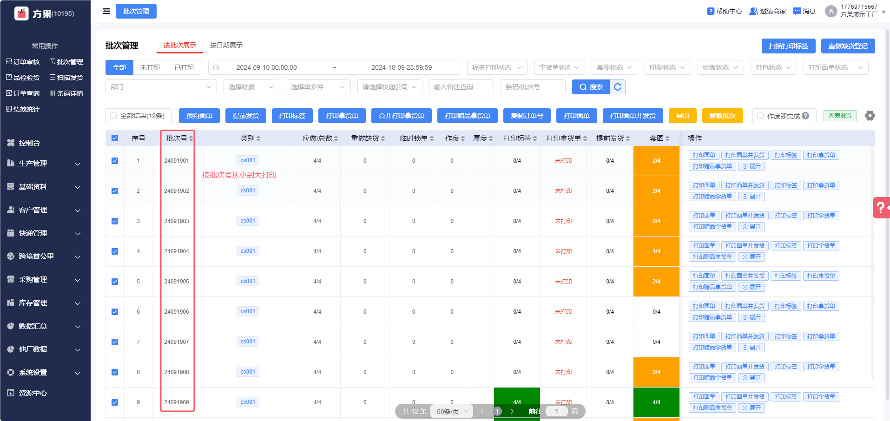
Task: Open 控制台 dashboard in sidebar
Action: [x=29, y=143]
